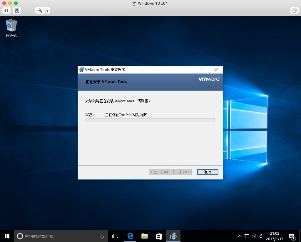Open File Explorer from taskbar
Viewport: 301px width, 242px height.
(x=145, y=236)
